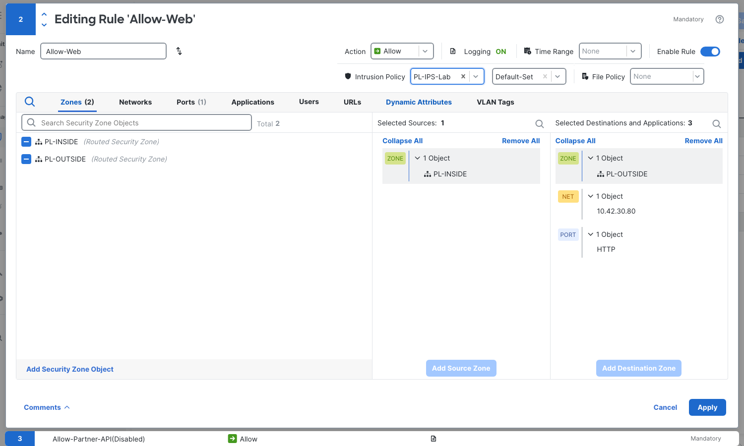
Task: Open the Applications tab
Action: pyautogui.click(x=252, y=102)
